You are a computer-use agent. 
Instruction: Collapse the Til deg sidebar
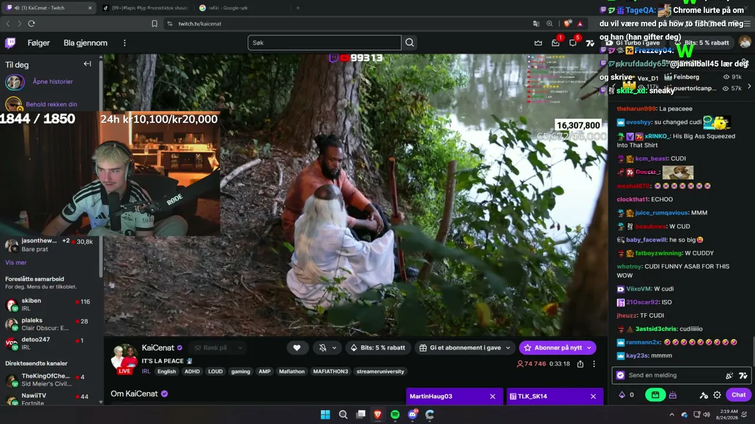tap(87, 64)
